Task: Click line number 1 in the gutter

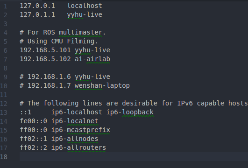Action: (6, 6)
